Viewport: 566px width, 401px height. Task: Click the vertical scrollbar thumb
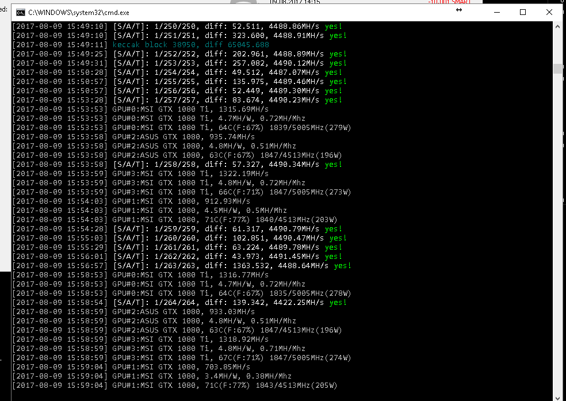click(x=558, y=68)
